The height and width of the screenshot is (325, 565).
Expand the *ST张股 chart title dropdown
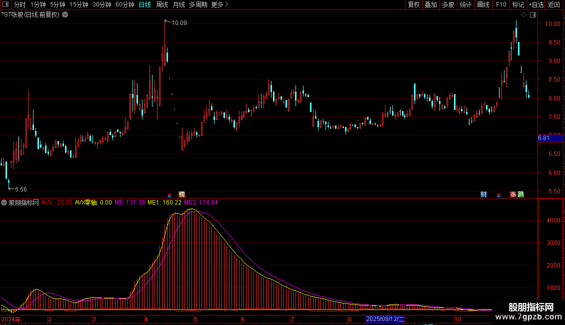[65, 14]
